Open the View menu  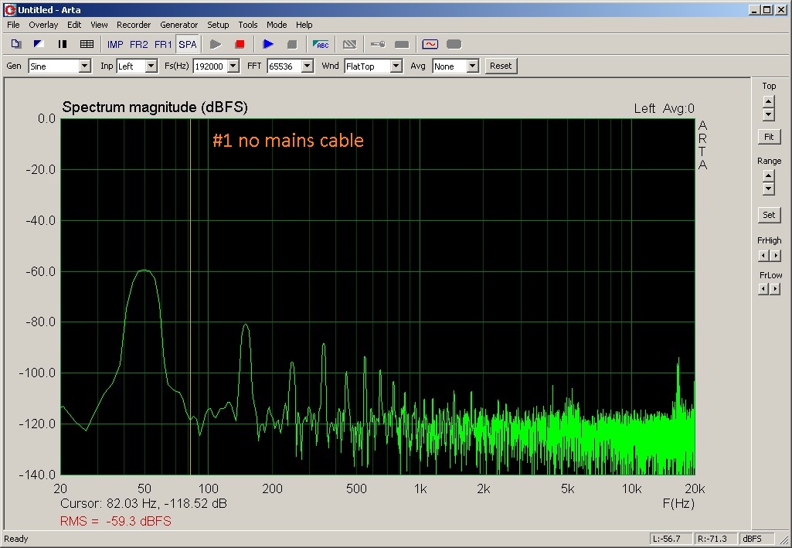[99, 25]
